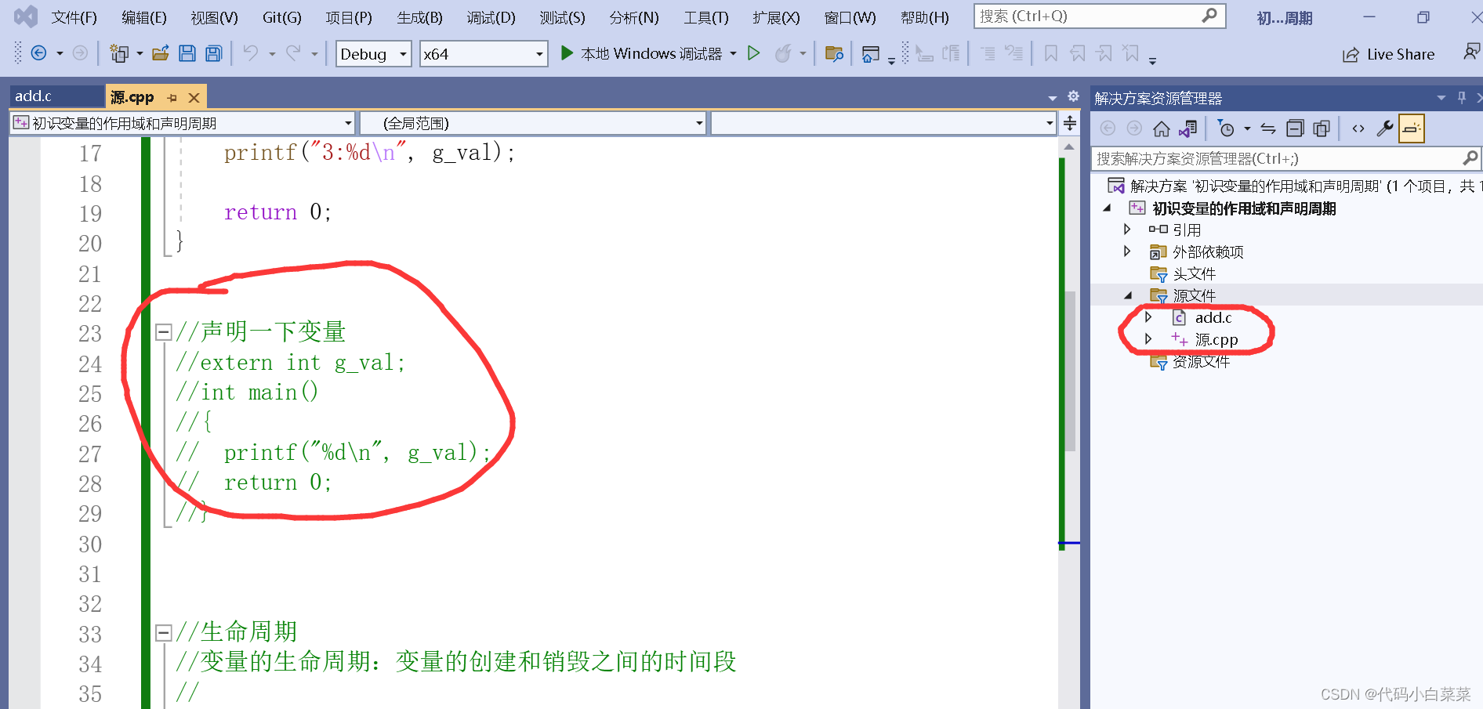Expand the add.c node in Solution Explorer
The width and height of the screenshot is (1483, 709).
tap(1148, 317)
